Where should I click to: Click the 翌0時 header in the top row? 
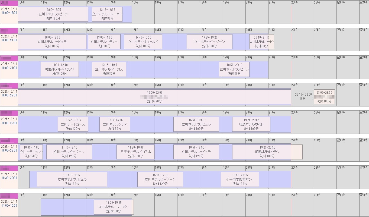pos(341,2)
